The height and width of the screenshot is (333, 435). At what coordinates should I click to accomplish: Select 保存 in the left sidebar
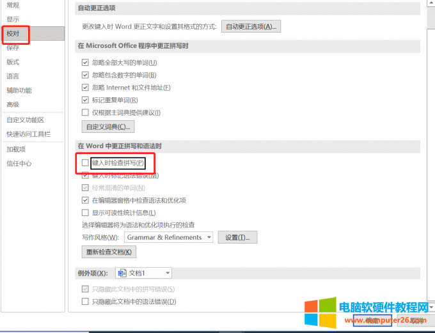click(x=13, y=48)
